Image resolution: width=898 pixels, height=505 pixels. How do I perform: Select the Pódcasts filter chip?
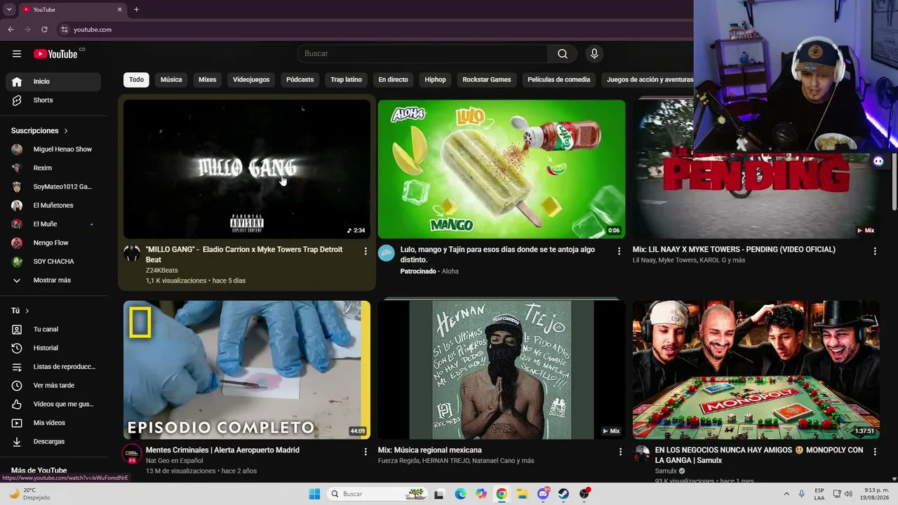300,80
